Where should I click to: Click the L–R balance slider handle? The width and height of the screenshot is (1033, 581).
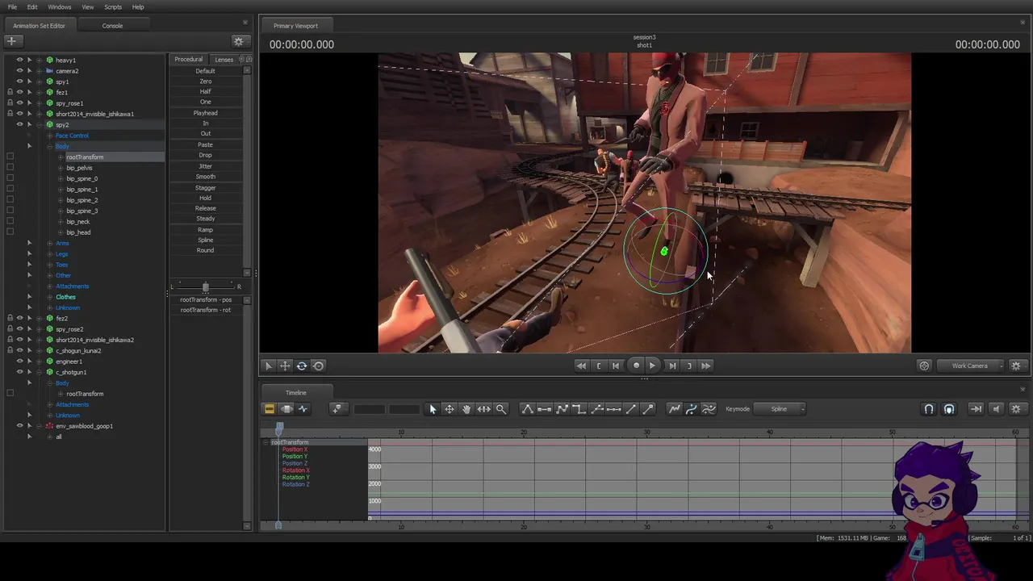pos(205,286)
